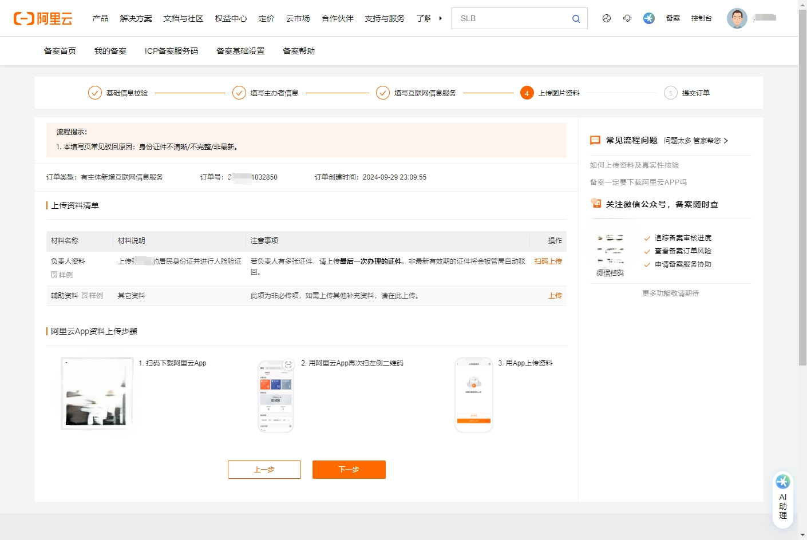Click the 阿里云 logo
The image size is (807, 540).
43,18
